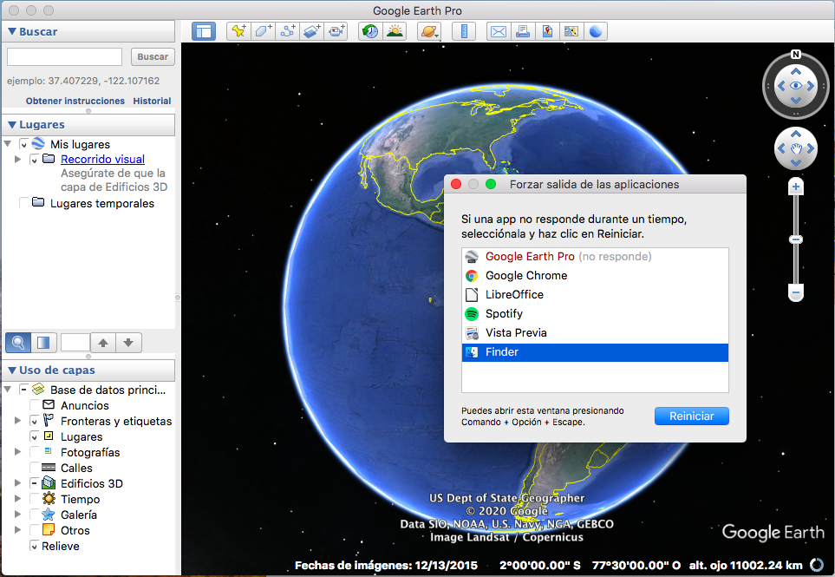Expand the Fronteras y etiquetas layer
Screen dimensions: 835x577
point(17,421)
